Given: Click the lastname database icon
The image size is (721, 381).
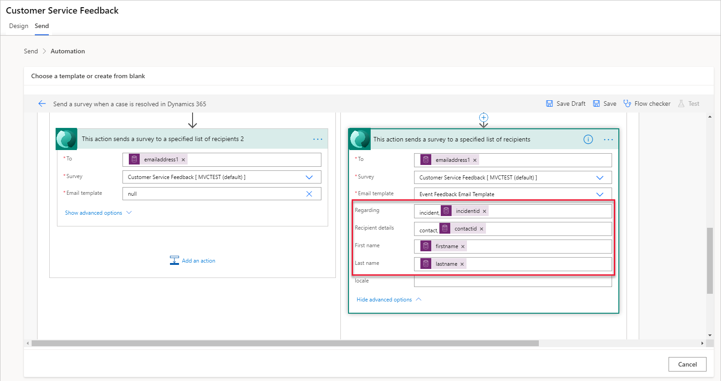Looking at the screenshot, I should click(426, 263).
